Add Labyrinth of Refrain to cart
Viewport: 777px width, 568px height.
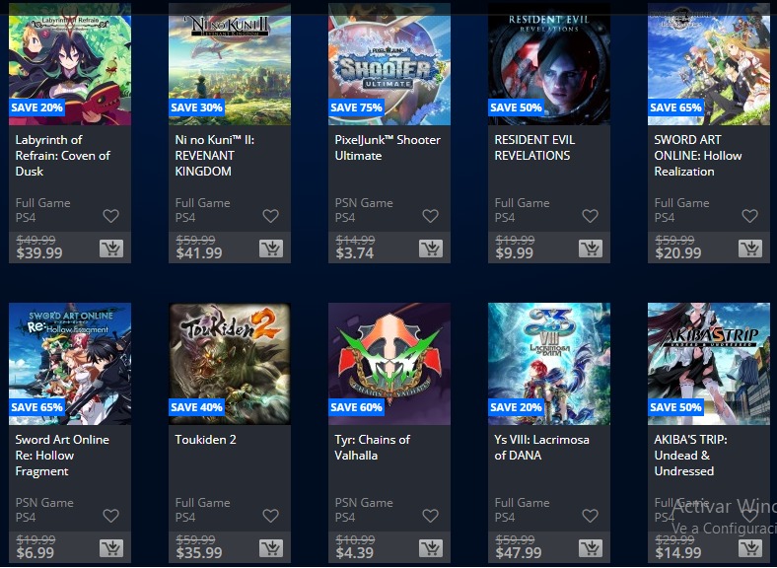point(111,248)
